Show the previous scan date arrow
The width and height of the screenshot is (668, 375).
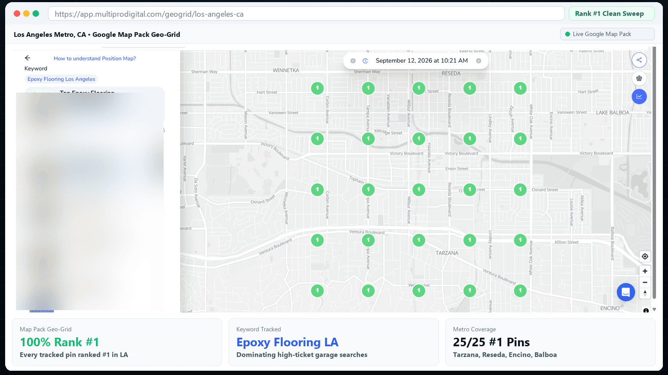353,61
